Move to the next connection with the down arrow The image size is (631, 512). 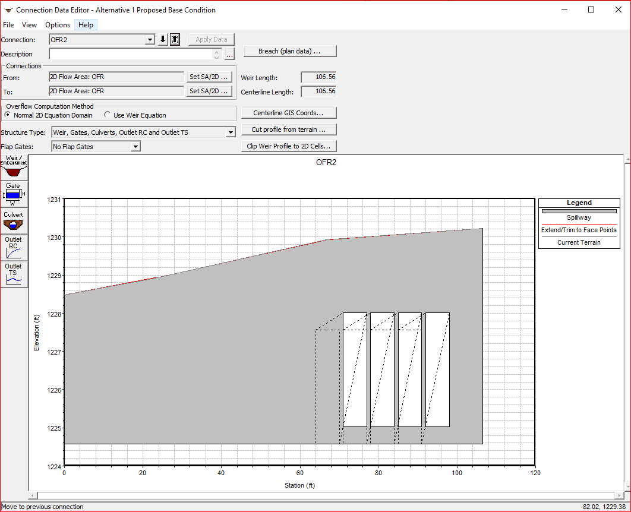[x=162, y=39]
